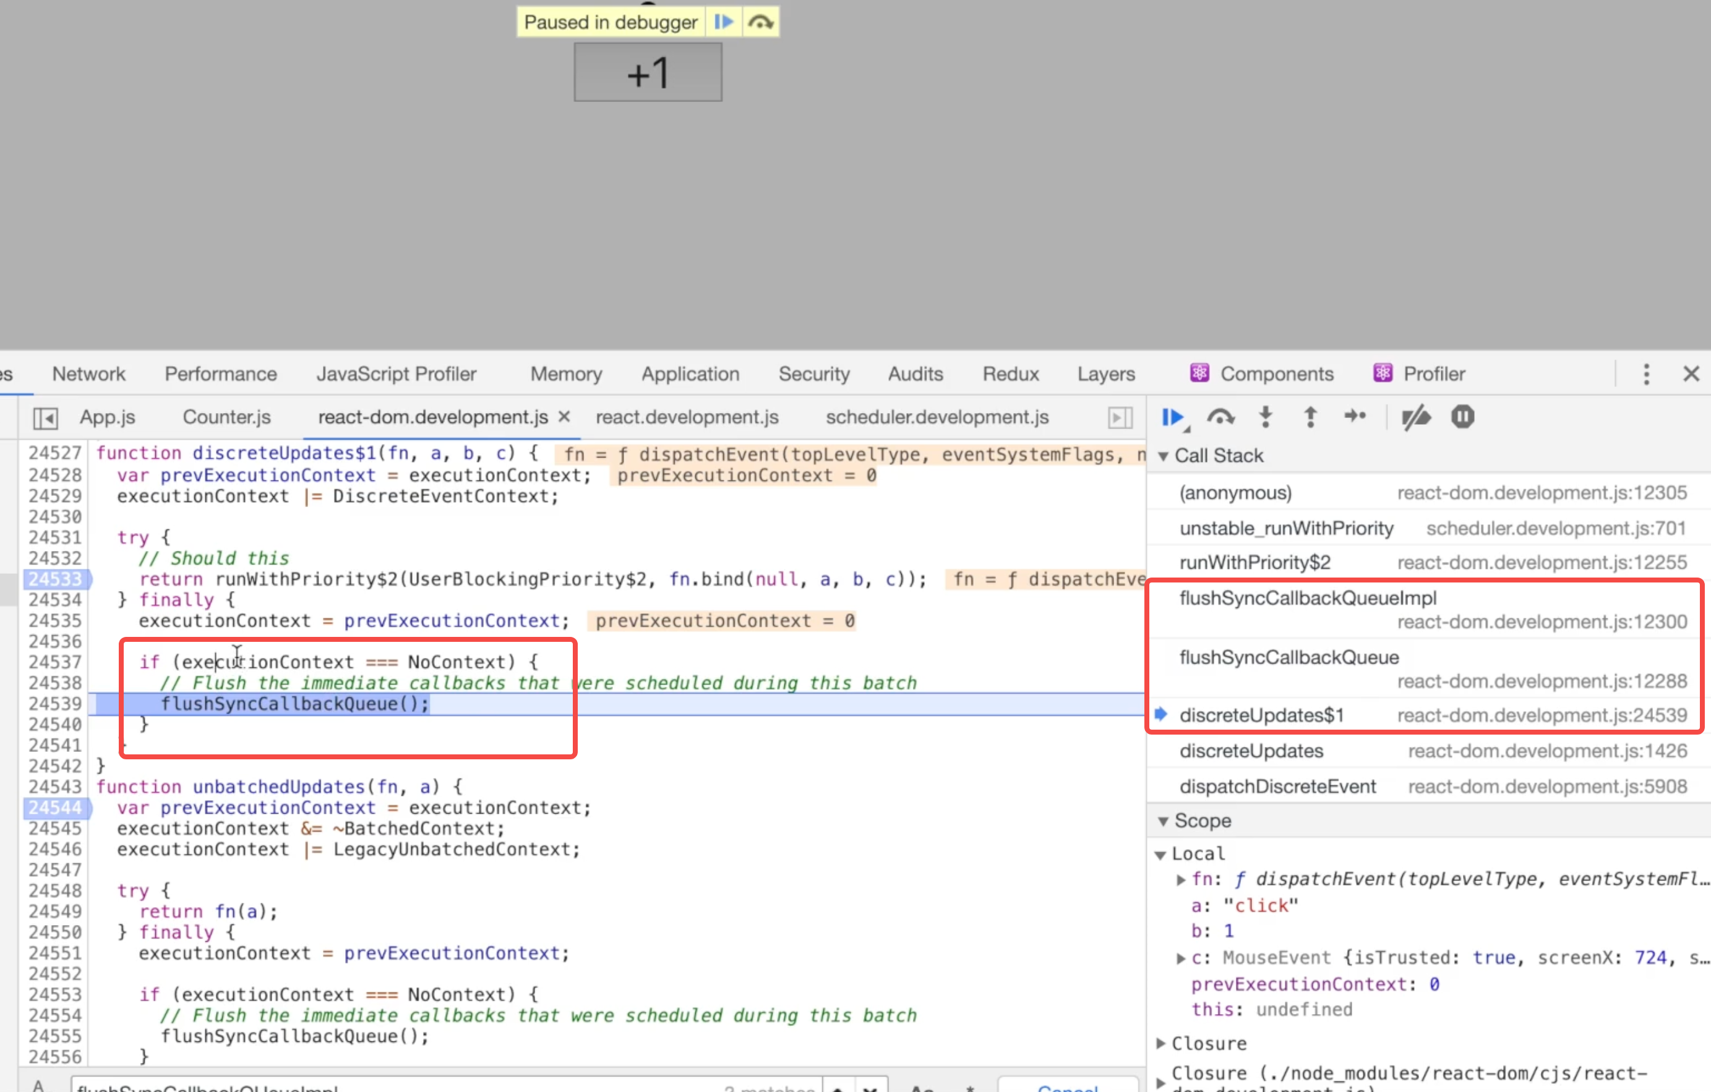Click the Step into next function call arrow

click(1266, 417)
